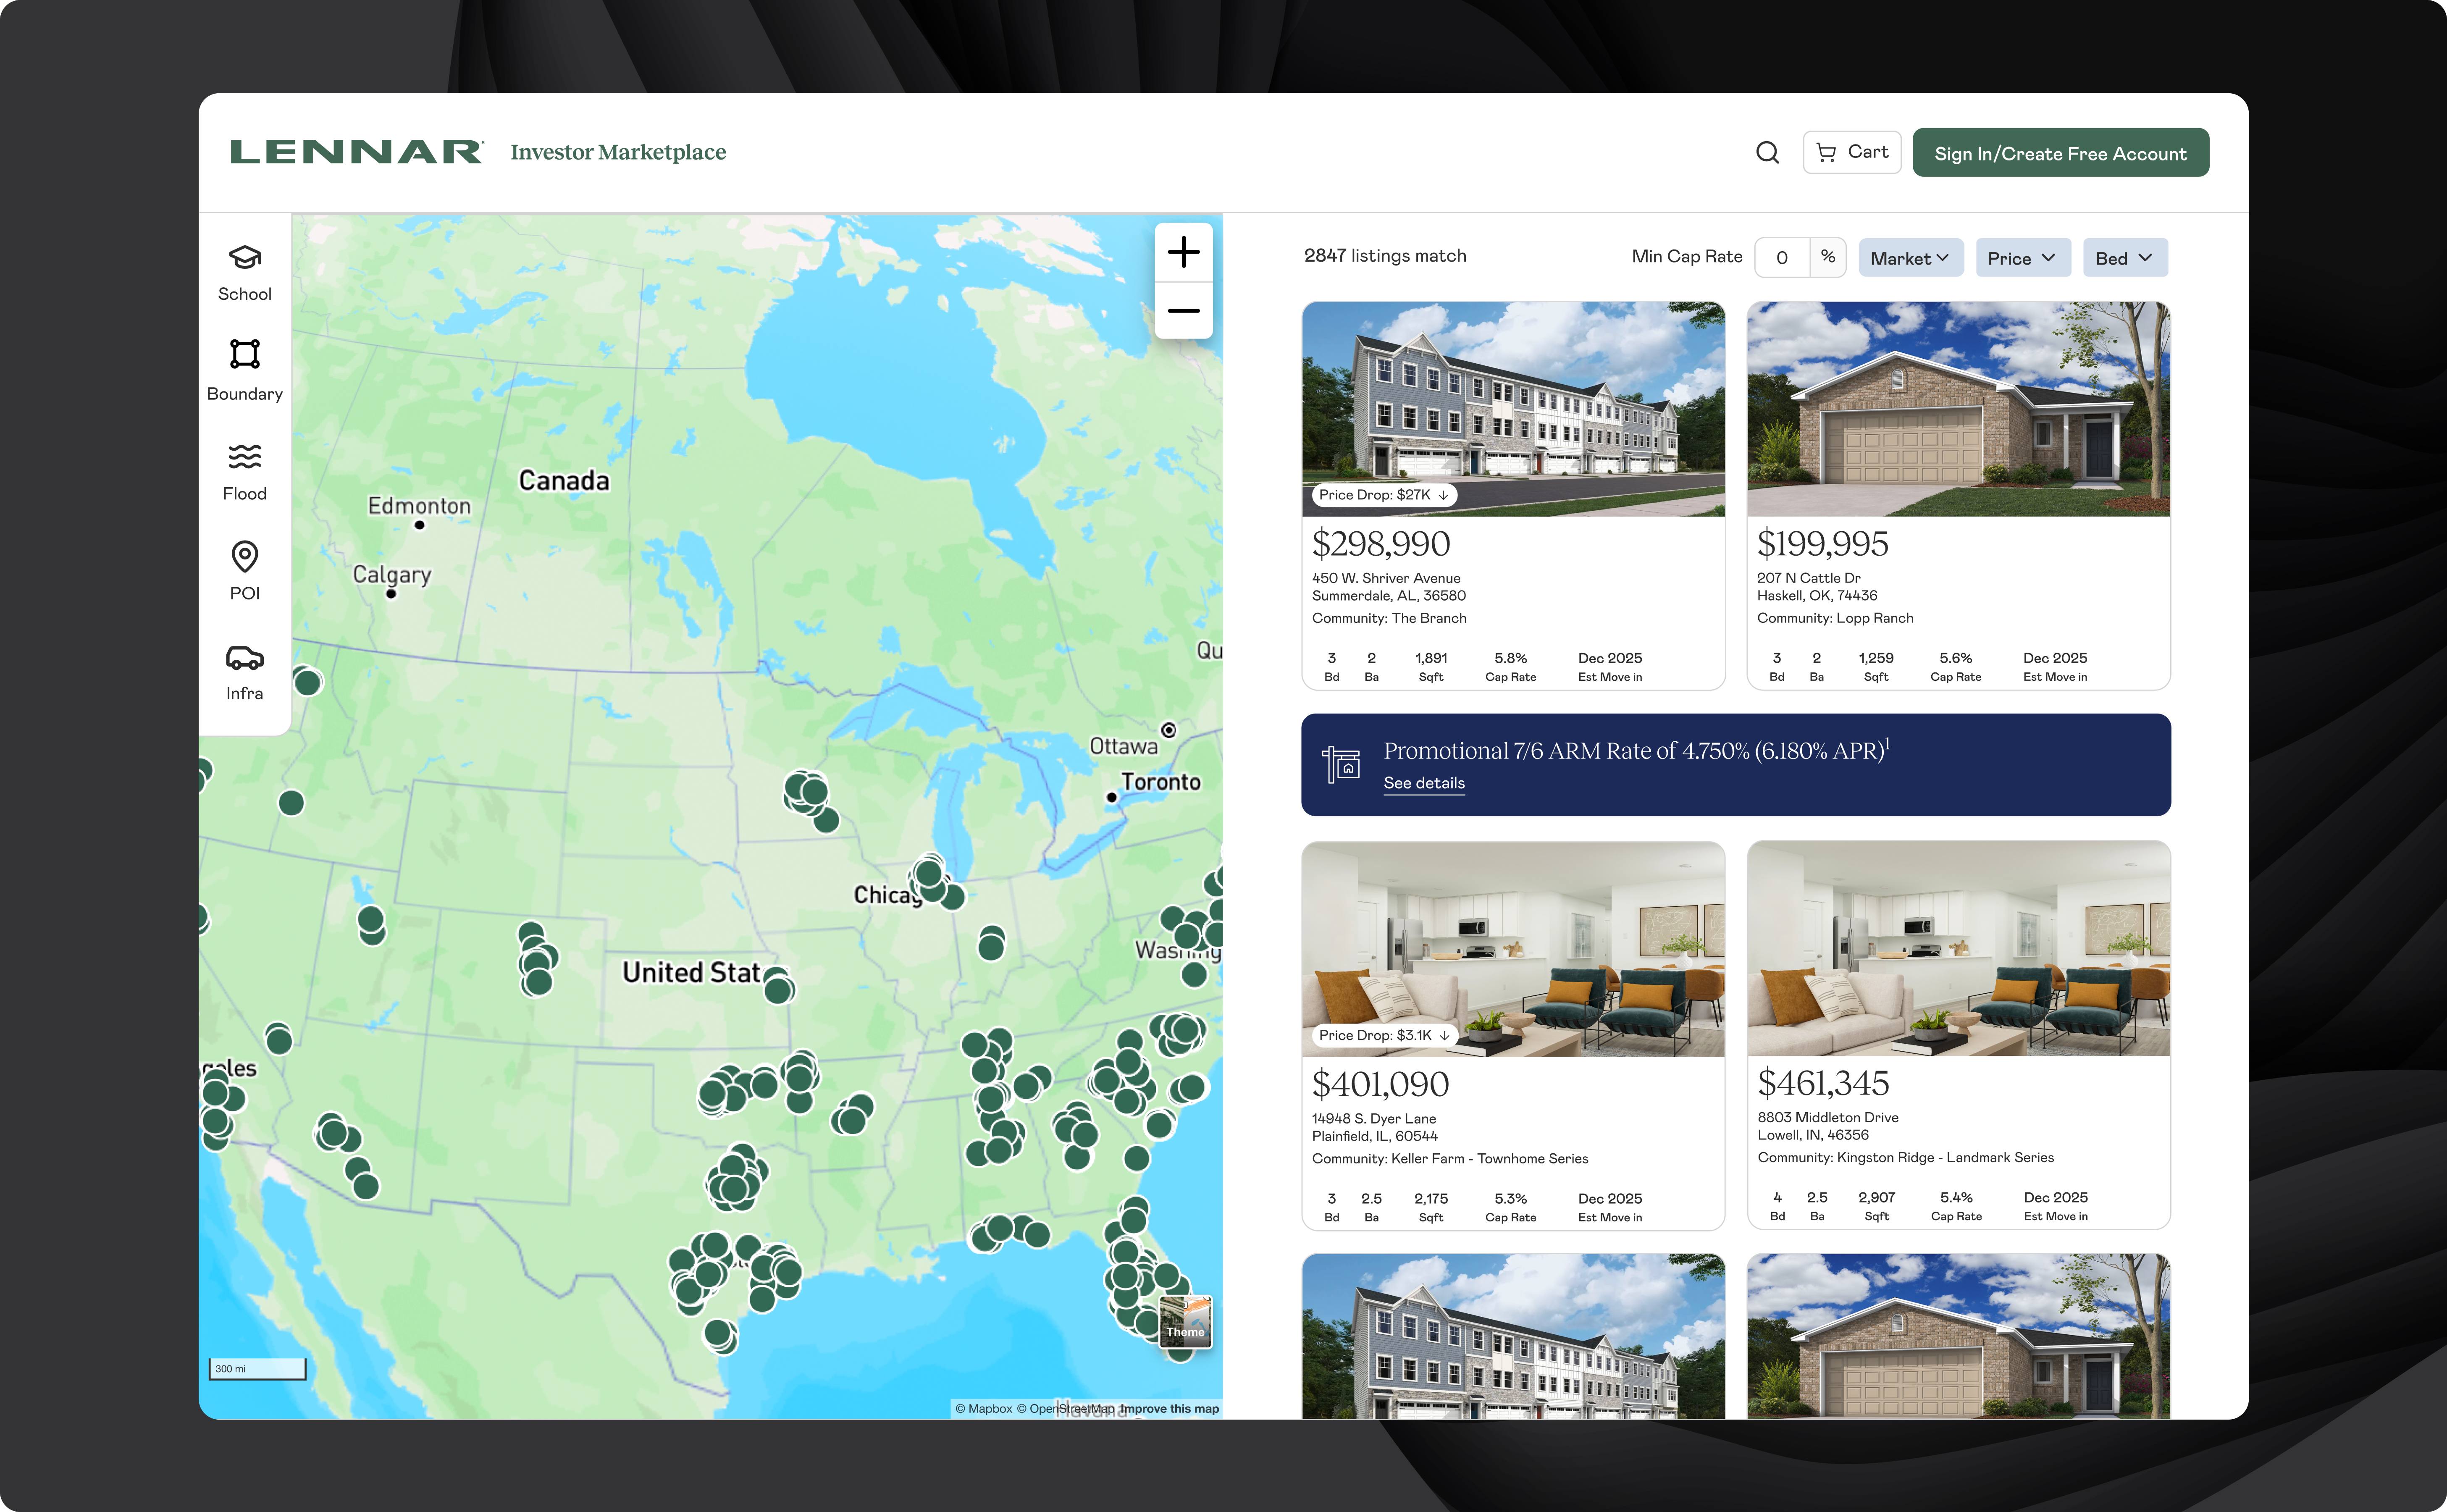Screen dimensions: 2447x1512
Task: Click 2847 listings match text
Action: click(1385, 256)
